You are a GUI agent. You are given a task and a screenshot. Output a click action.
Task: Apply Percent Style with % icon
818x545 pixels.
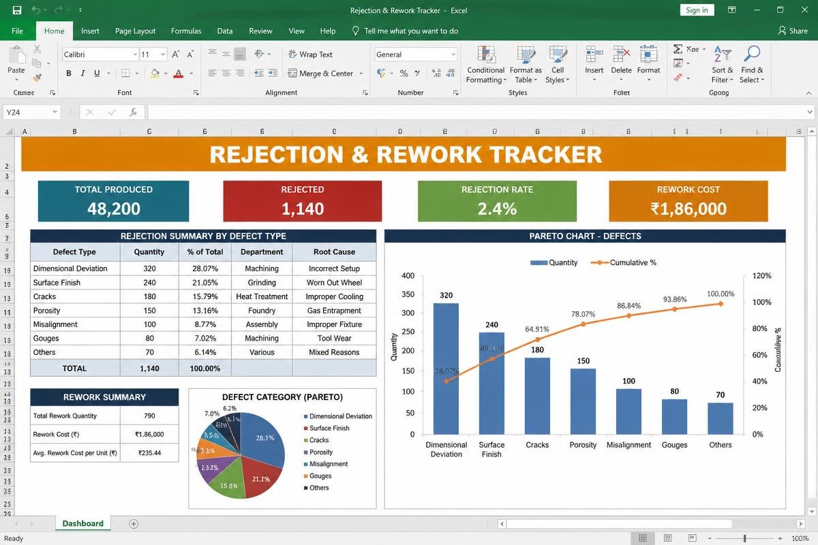(x=404, y=74)
